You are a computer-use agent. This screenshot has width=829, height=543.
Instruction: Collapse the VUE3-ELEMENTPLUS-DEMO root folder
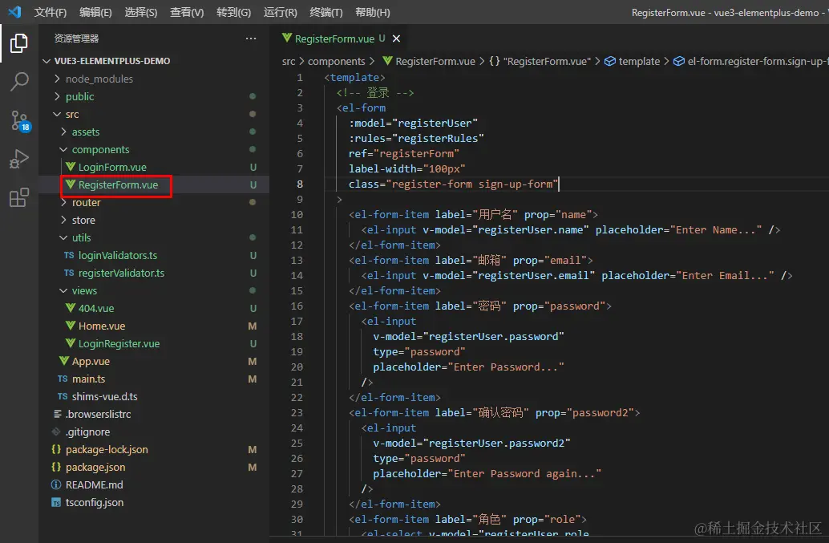pyautogui.click(x=47, y=61)
